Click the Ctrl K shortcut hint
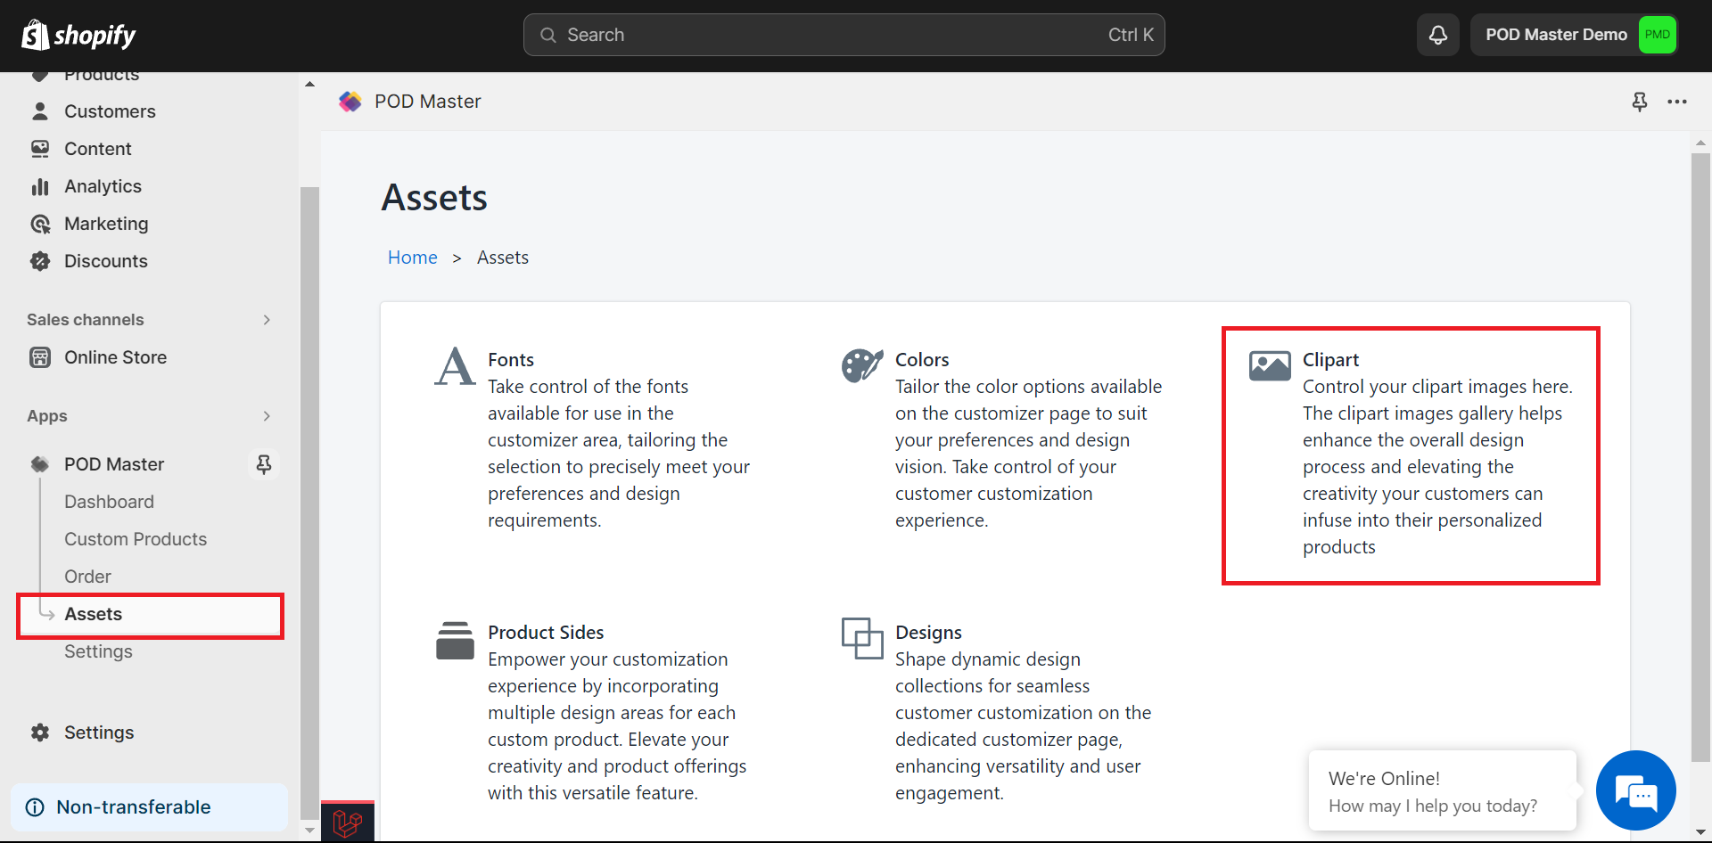The image size is (1712, 843). coord(1131,35)
